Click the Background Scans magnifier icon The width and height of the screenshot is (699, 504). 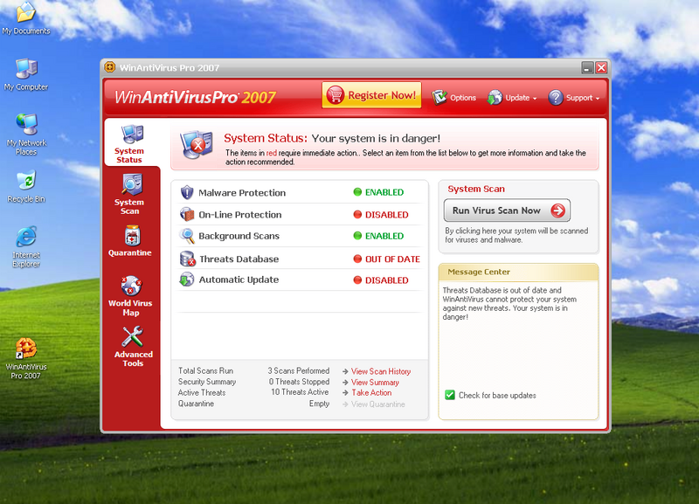tap(187, 236)
